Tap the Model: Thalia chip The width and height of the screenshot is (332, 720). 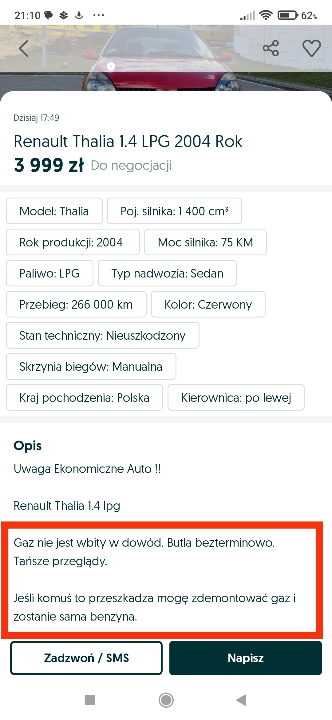54,211
